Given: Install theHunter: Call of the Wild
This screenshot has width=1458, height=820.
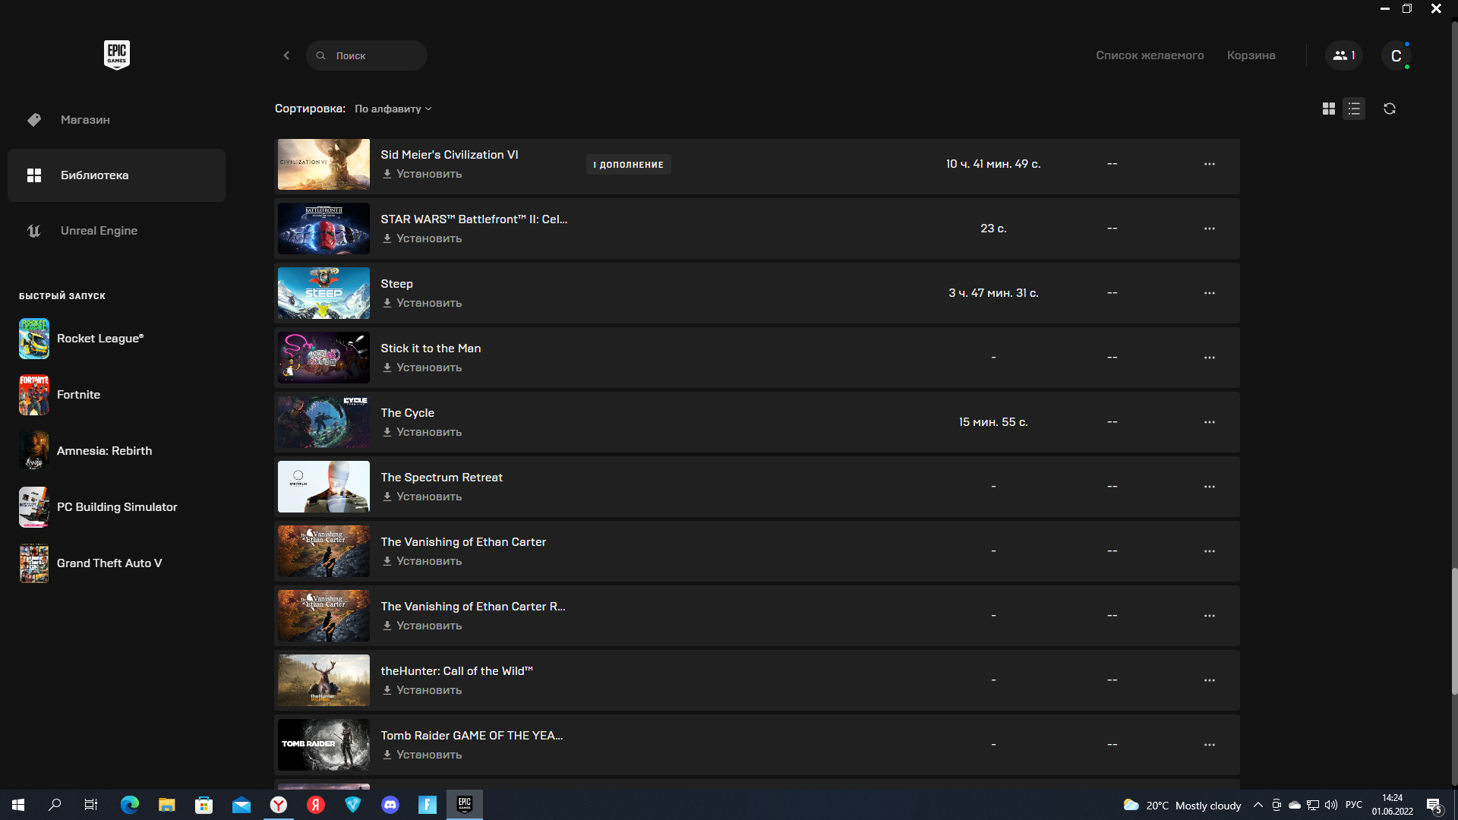Looking at the screenshot, I should click(422, 690).
